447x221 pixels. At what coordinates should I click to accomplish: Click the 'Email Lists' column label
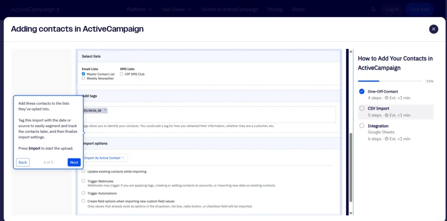[x=90, y=69]
